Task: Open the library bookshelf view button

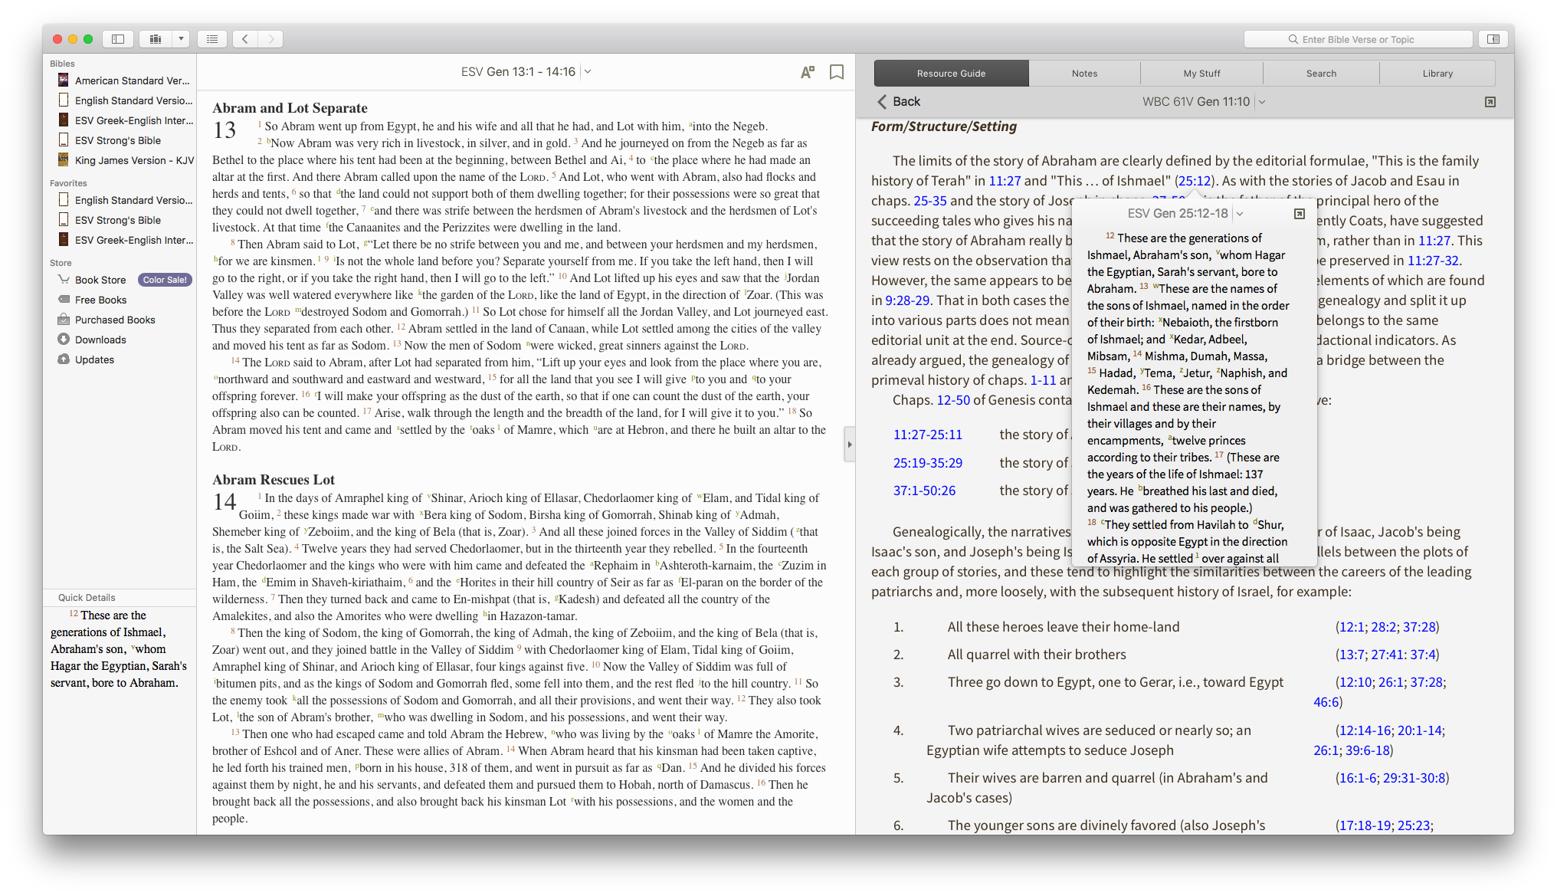Action: tap(156, 39)
